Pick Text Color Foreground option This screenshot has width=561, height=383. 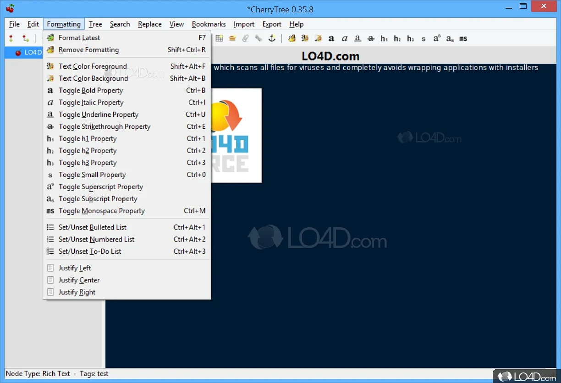(x=93, y=66)
